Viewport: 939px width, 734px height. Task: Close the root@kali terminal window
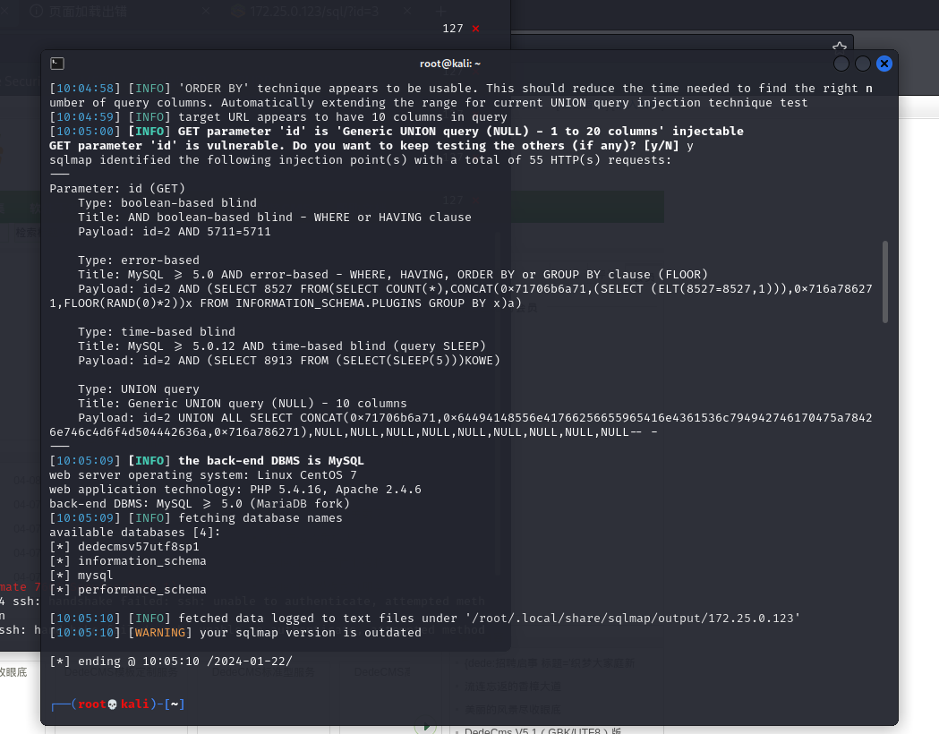click(884, 64)
